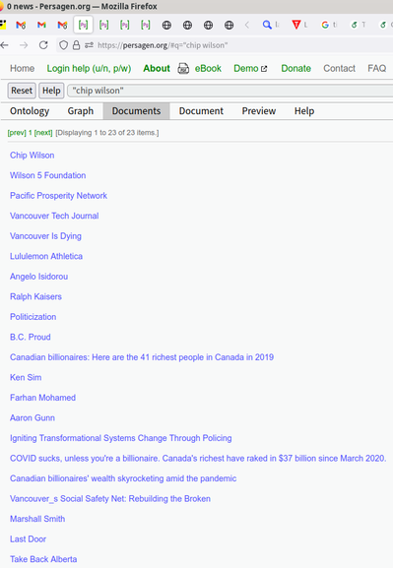
Task: Click the browser forward arrow
Action: (x=24, y=45)
